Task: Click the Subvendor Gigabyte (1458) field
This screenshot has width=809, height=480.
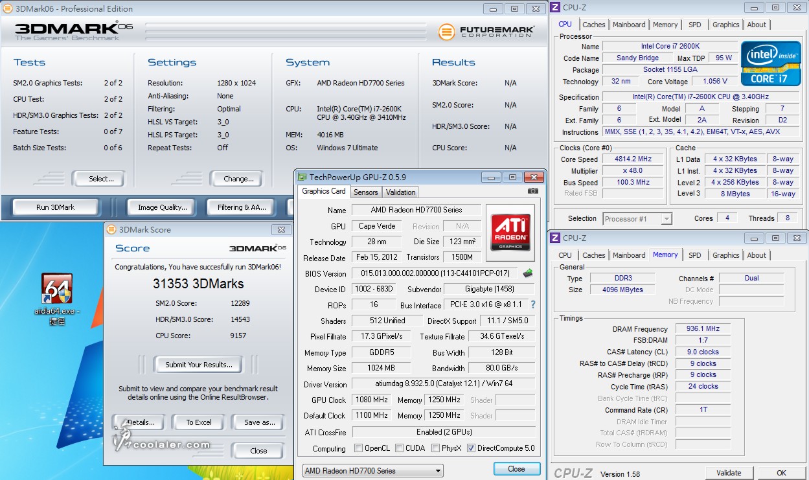Action: 490,289
